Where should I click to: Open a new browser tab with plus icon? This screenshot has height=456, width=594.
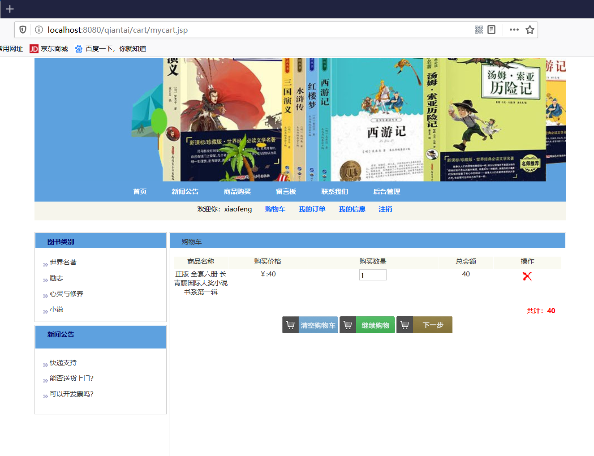(10, 9)
